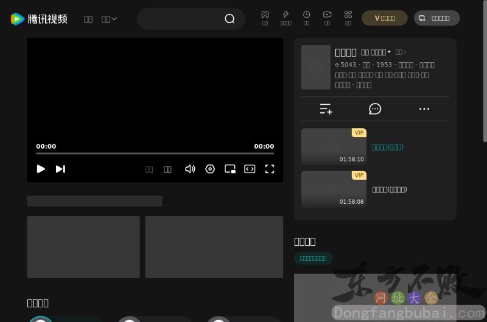Click the video progress bar

[x=155, y=154]
